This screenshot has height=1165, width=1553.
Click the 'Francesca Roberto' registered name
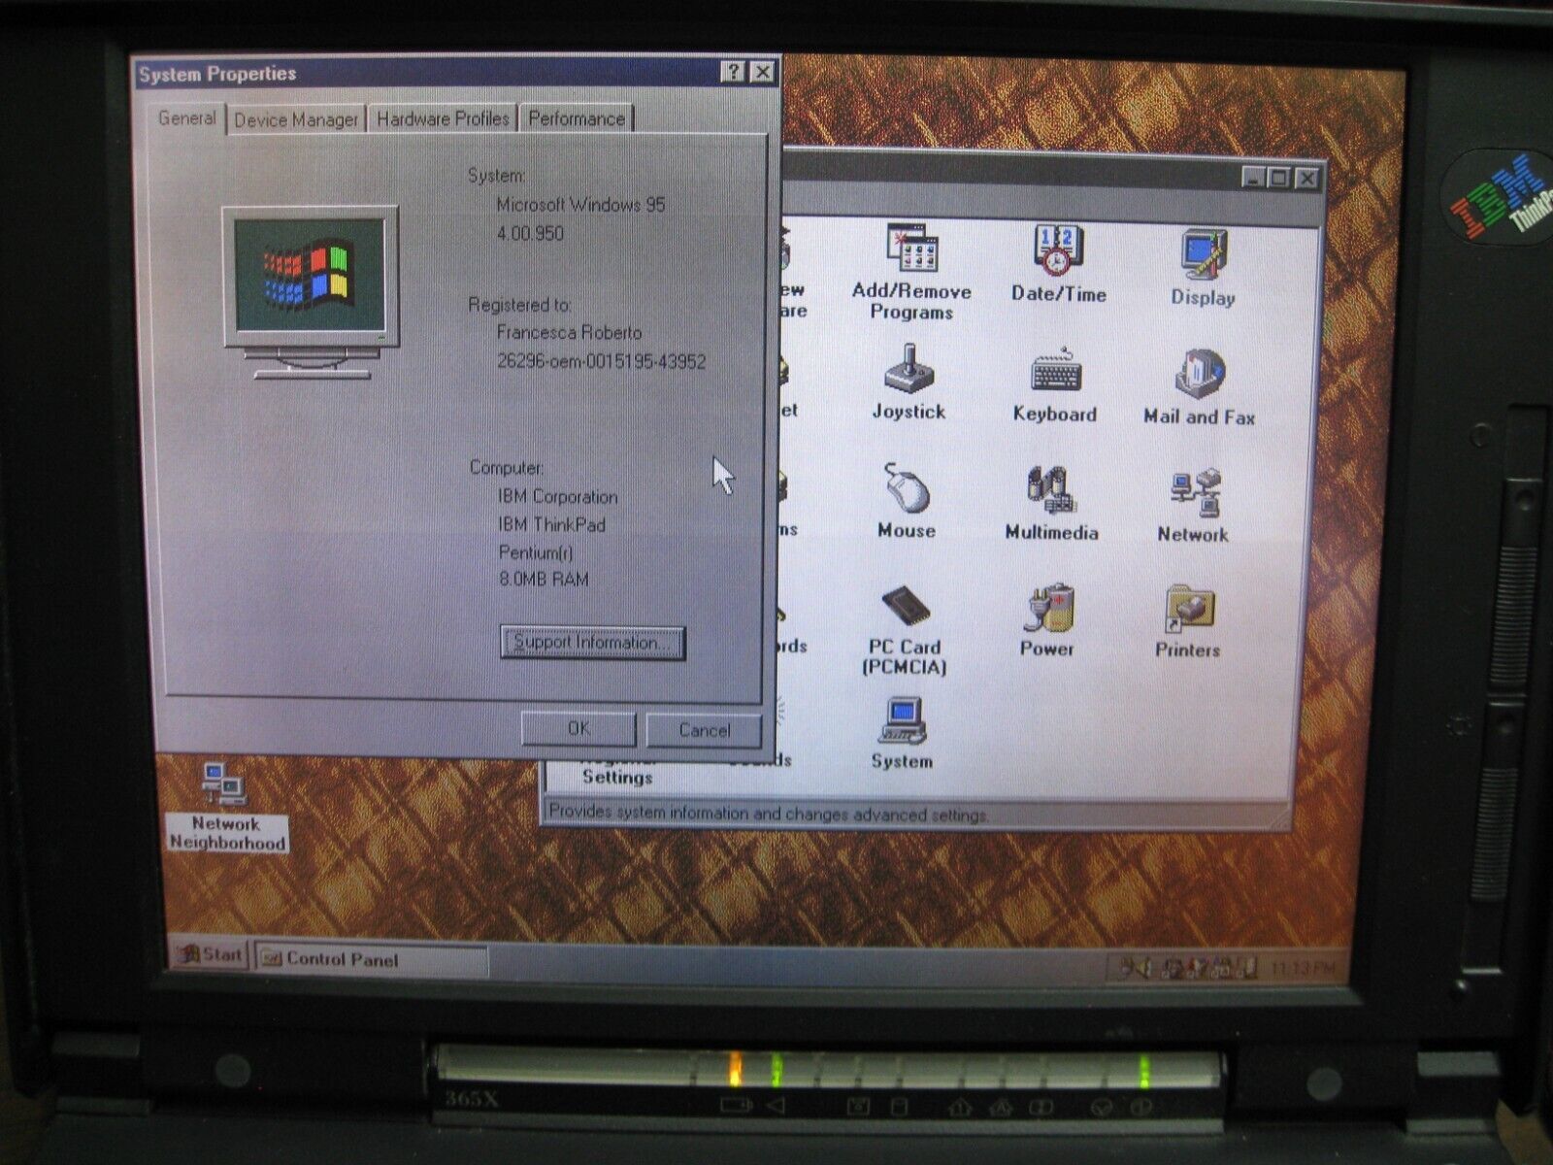click(x=569, y=332)
